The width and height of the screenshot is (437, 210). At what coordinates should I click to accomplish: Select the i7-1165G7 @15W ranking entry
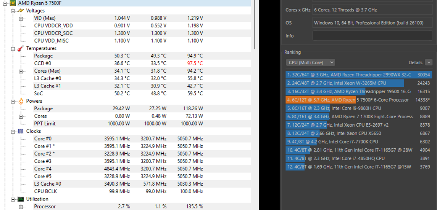click(x=359, y=167)
